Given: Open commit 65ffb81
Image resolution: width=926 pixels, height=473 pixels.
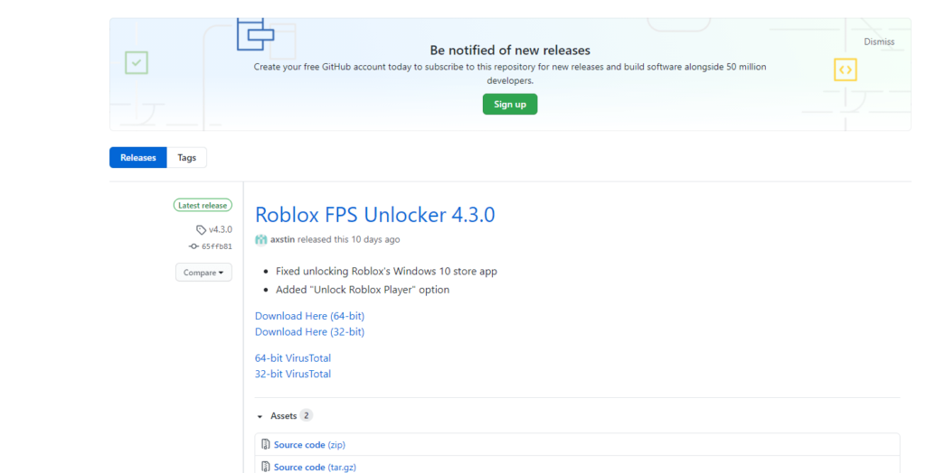Looking at the screenshot, I should pyautogui.click(x=217, y=246).
